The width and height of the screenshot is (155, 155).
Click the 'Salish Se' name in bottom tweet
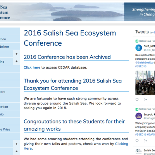[149, 150]
